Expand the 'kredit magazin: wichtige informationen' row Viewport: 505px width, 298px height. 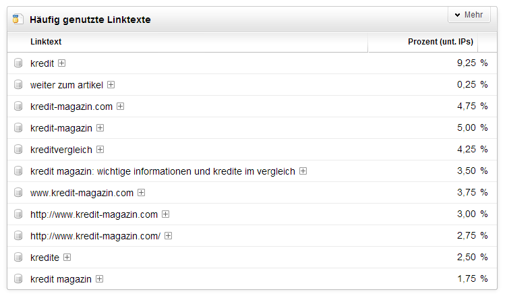pyautogui.click(x=303, y=171)
